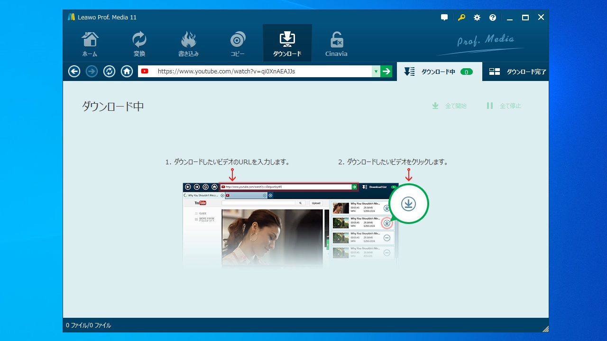The height and width of the screenshot is (341, 607).
Task: Open the help question mark icon
Action: 493,18
